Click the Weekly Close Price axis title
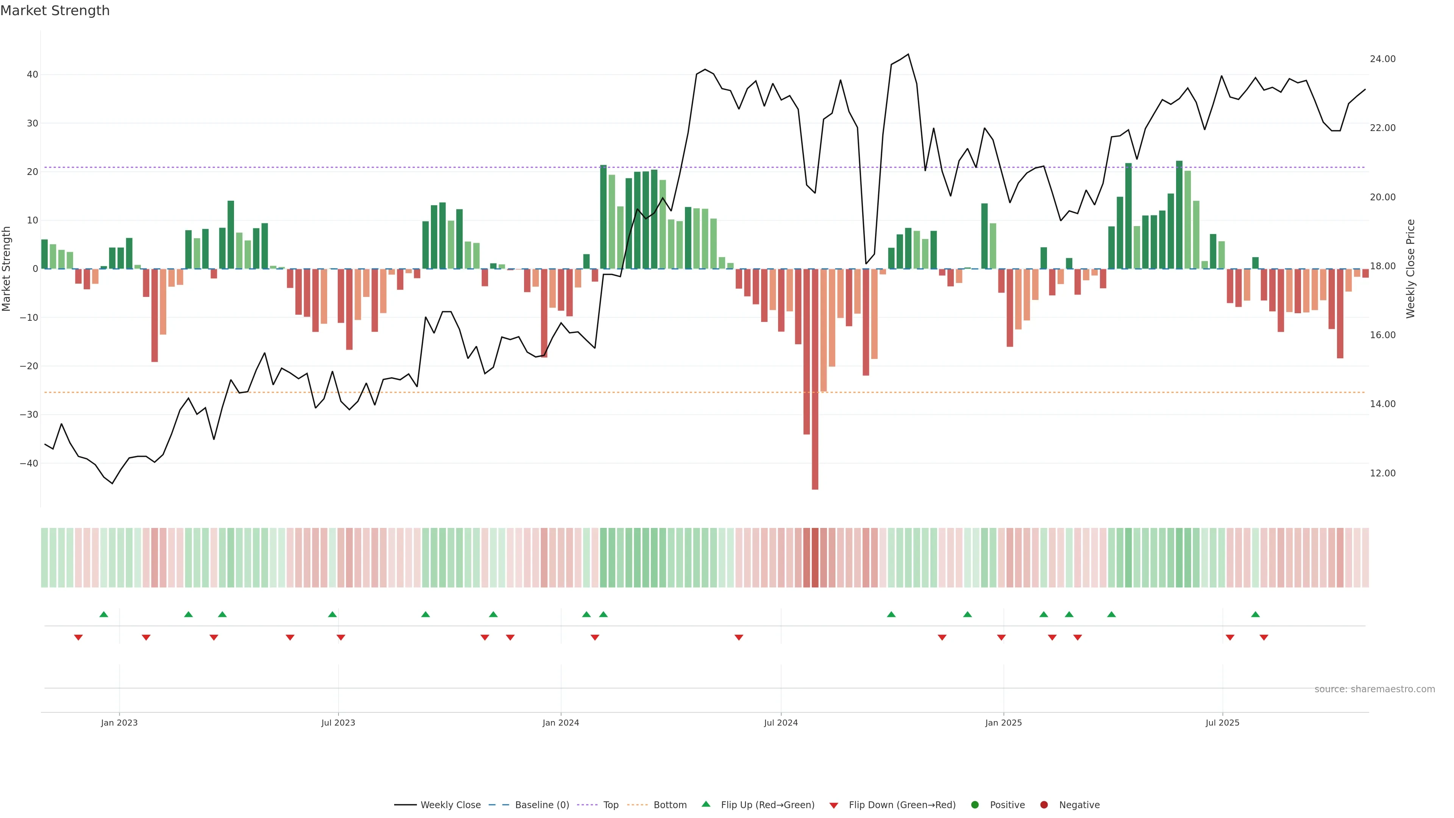1454x818 pixels. tap(1410, 269)
